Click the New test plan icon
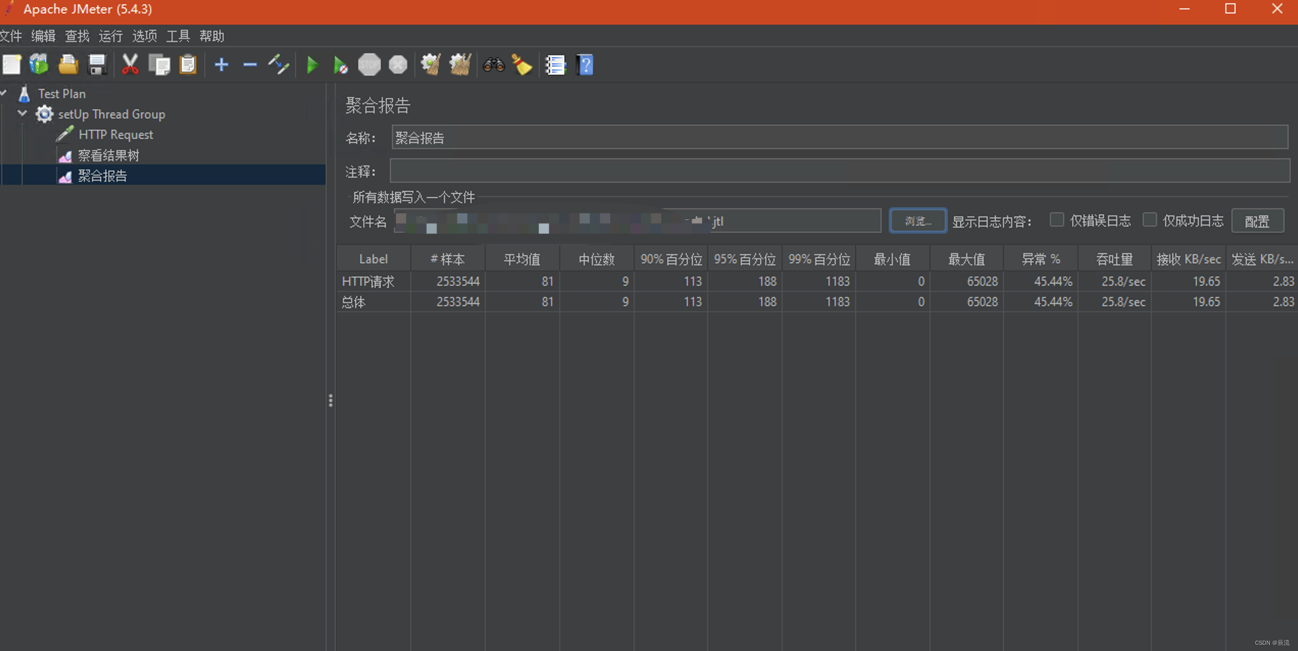1298x651 pixels. click(x=12, y=65)
